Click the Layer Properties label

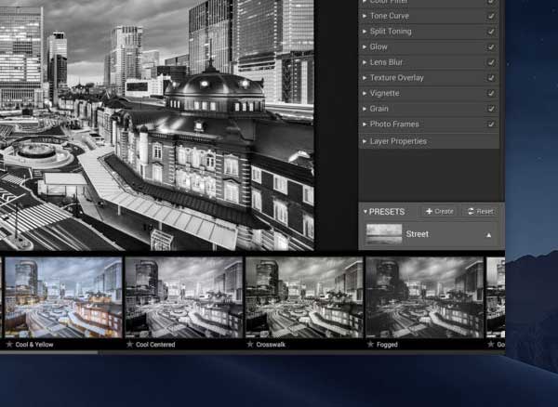[x=398, y=141]
